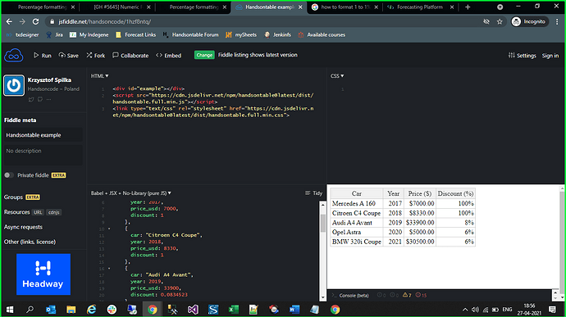Save the fiddle
Image resolution: width=566 pixels, height=317 pixels.
pyautogui.click(x=69, y=56)
